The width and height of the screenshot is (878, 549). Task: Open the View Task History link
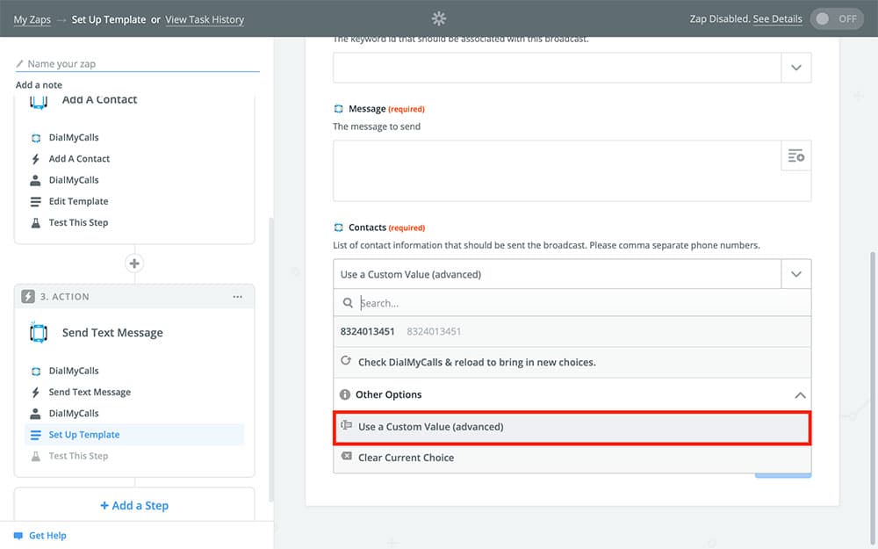tap(205, 19)
